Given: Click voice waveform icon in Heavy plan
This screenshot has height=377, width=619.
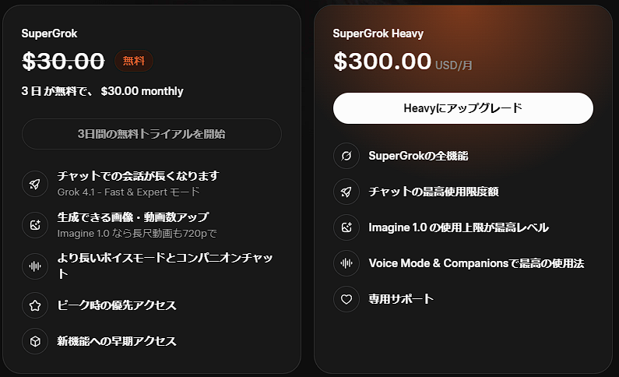Looking at the screenshot, I should click(x=346, y=263).
